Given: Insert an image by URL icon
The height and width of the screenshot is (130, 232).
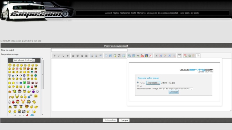Looking at the screenshot, I should point(133,55).
